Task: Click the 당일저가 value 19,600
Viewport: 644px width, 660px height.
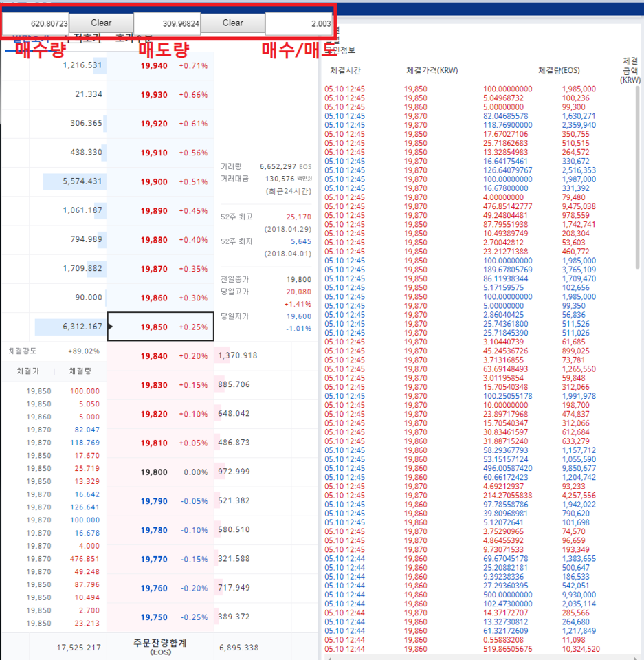Action: (x=299, y=316)
